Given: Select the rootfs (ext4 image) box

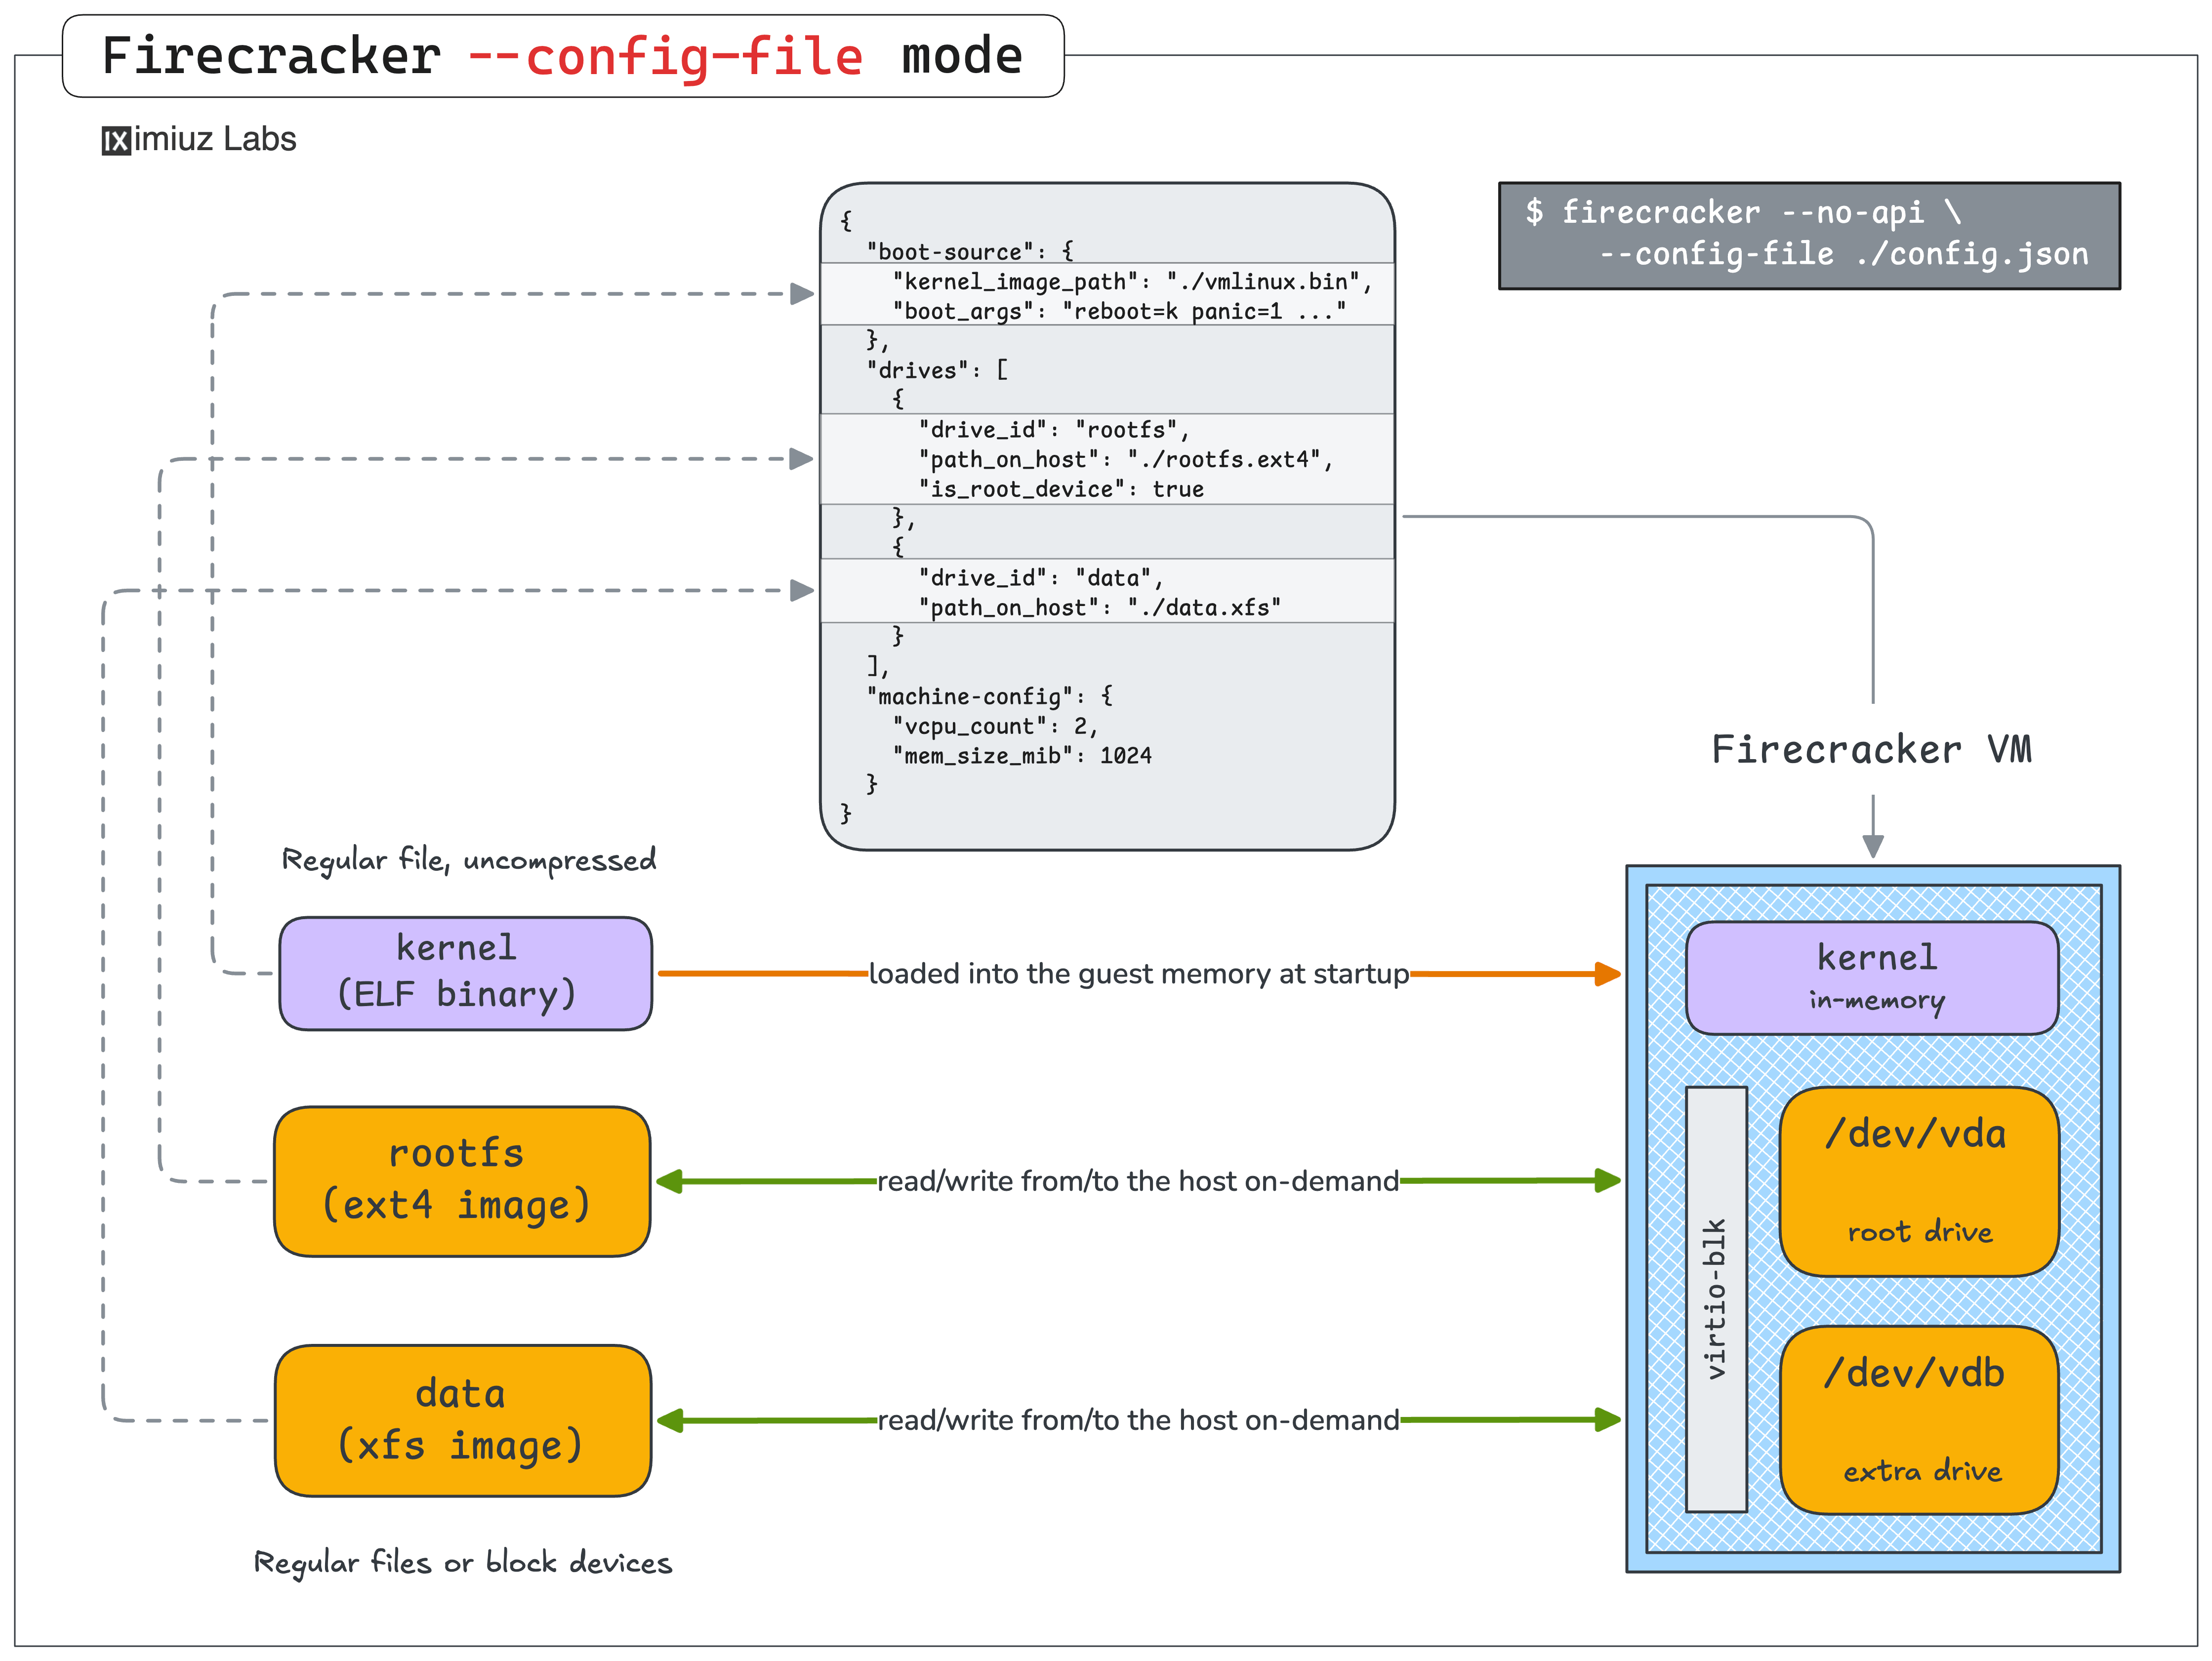Looking at the screenshot, I should click(x=462, y=1181).
